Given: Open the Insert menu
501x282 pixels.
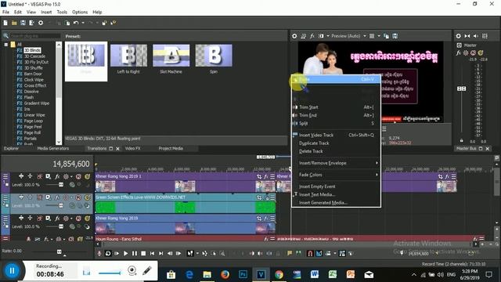Looking at the screenshot, I should click(x=46, y=13).
